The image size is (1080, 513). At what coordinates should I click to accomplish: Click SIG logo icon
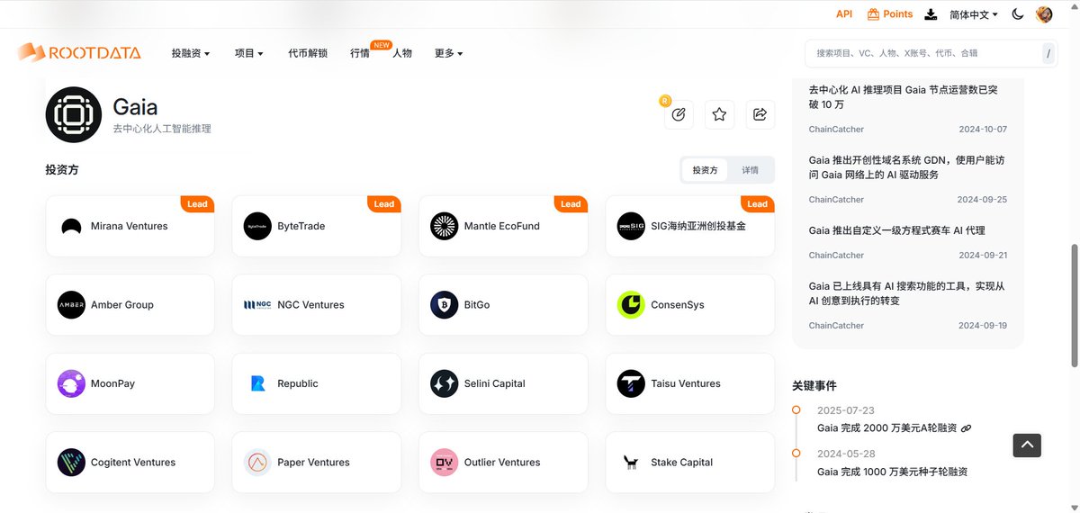coord(631,227)
